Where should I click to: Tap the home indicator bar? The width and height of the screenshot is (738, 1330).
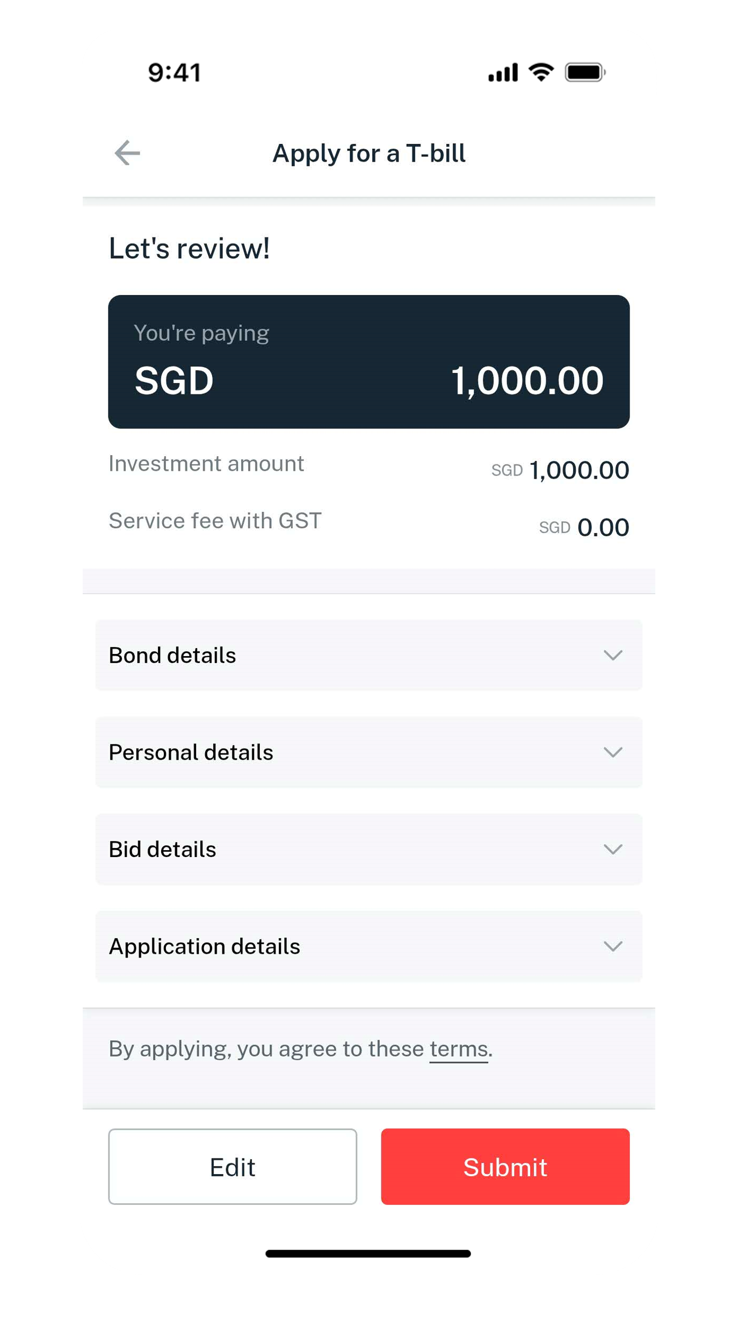(x=368, y=1254)
